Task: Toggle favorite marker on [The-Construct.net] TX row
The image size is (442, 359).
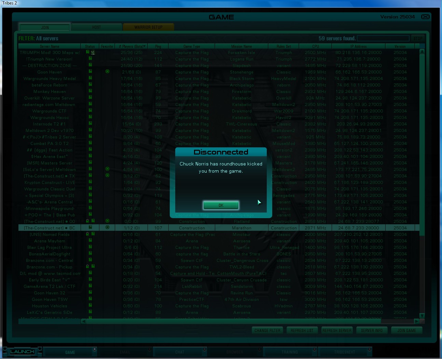Action: pyautogui.click(x=107, y=175)
